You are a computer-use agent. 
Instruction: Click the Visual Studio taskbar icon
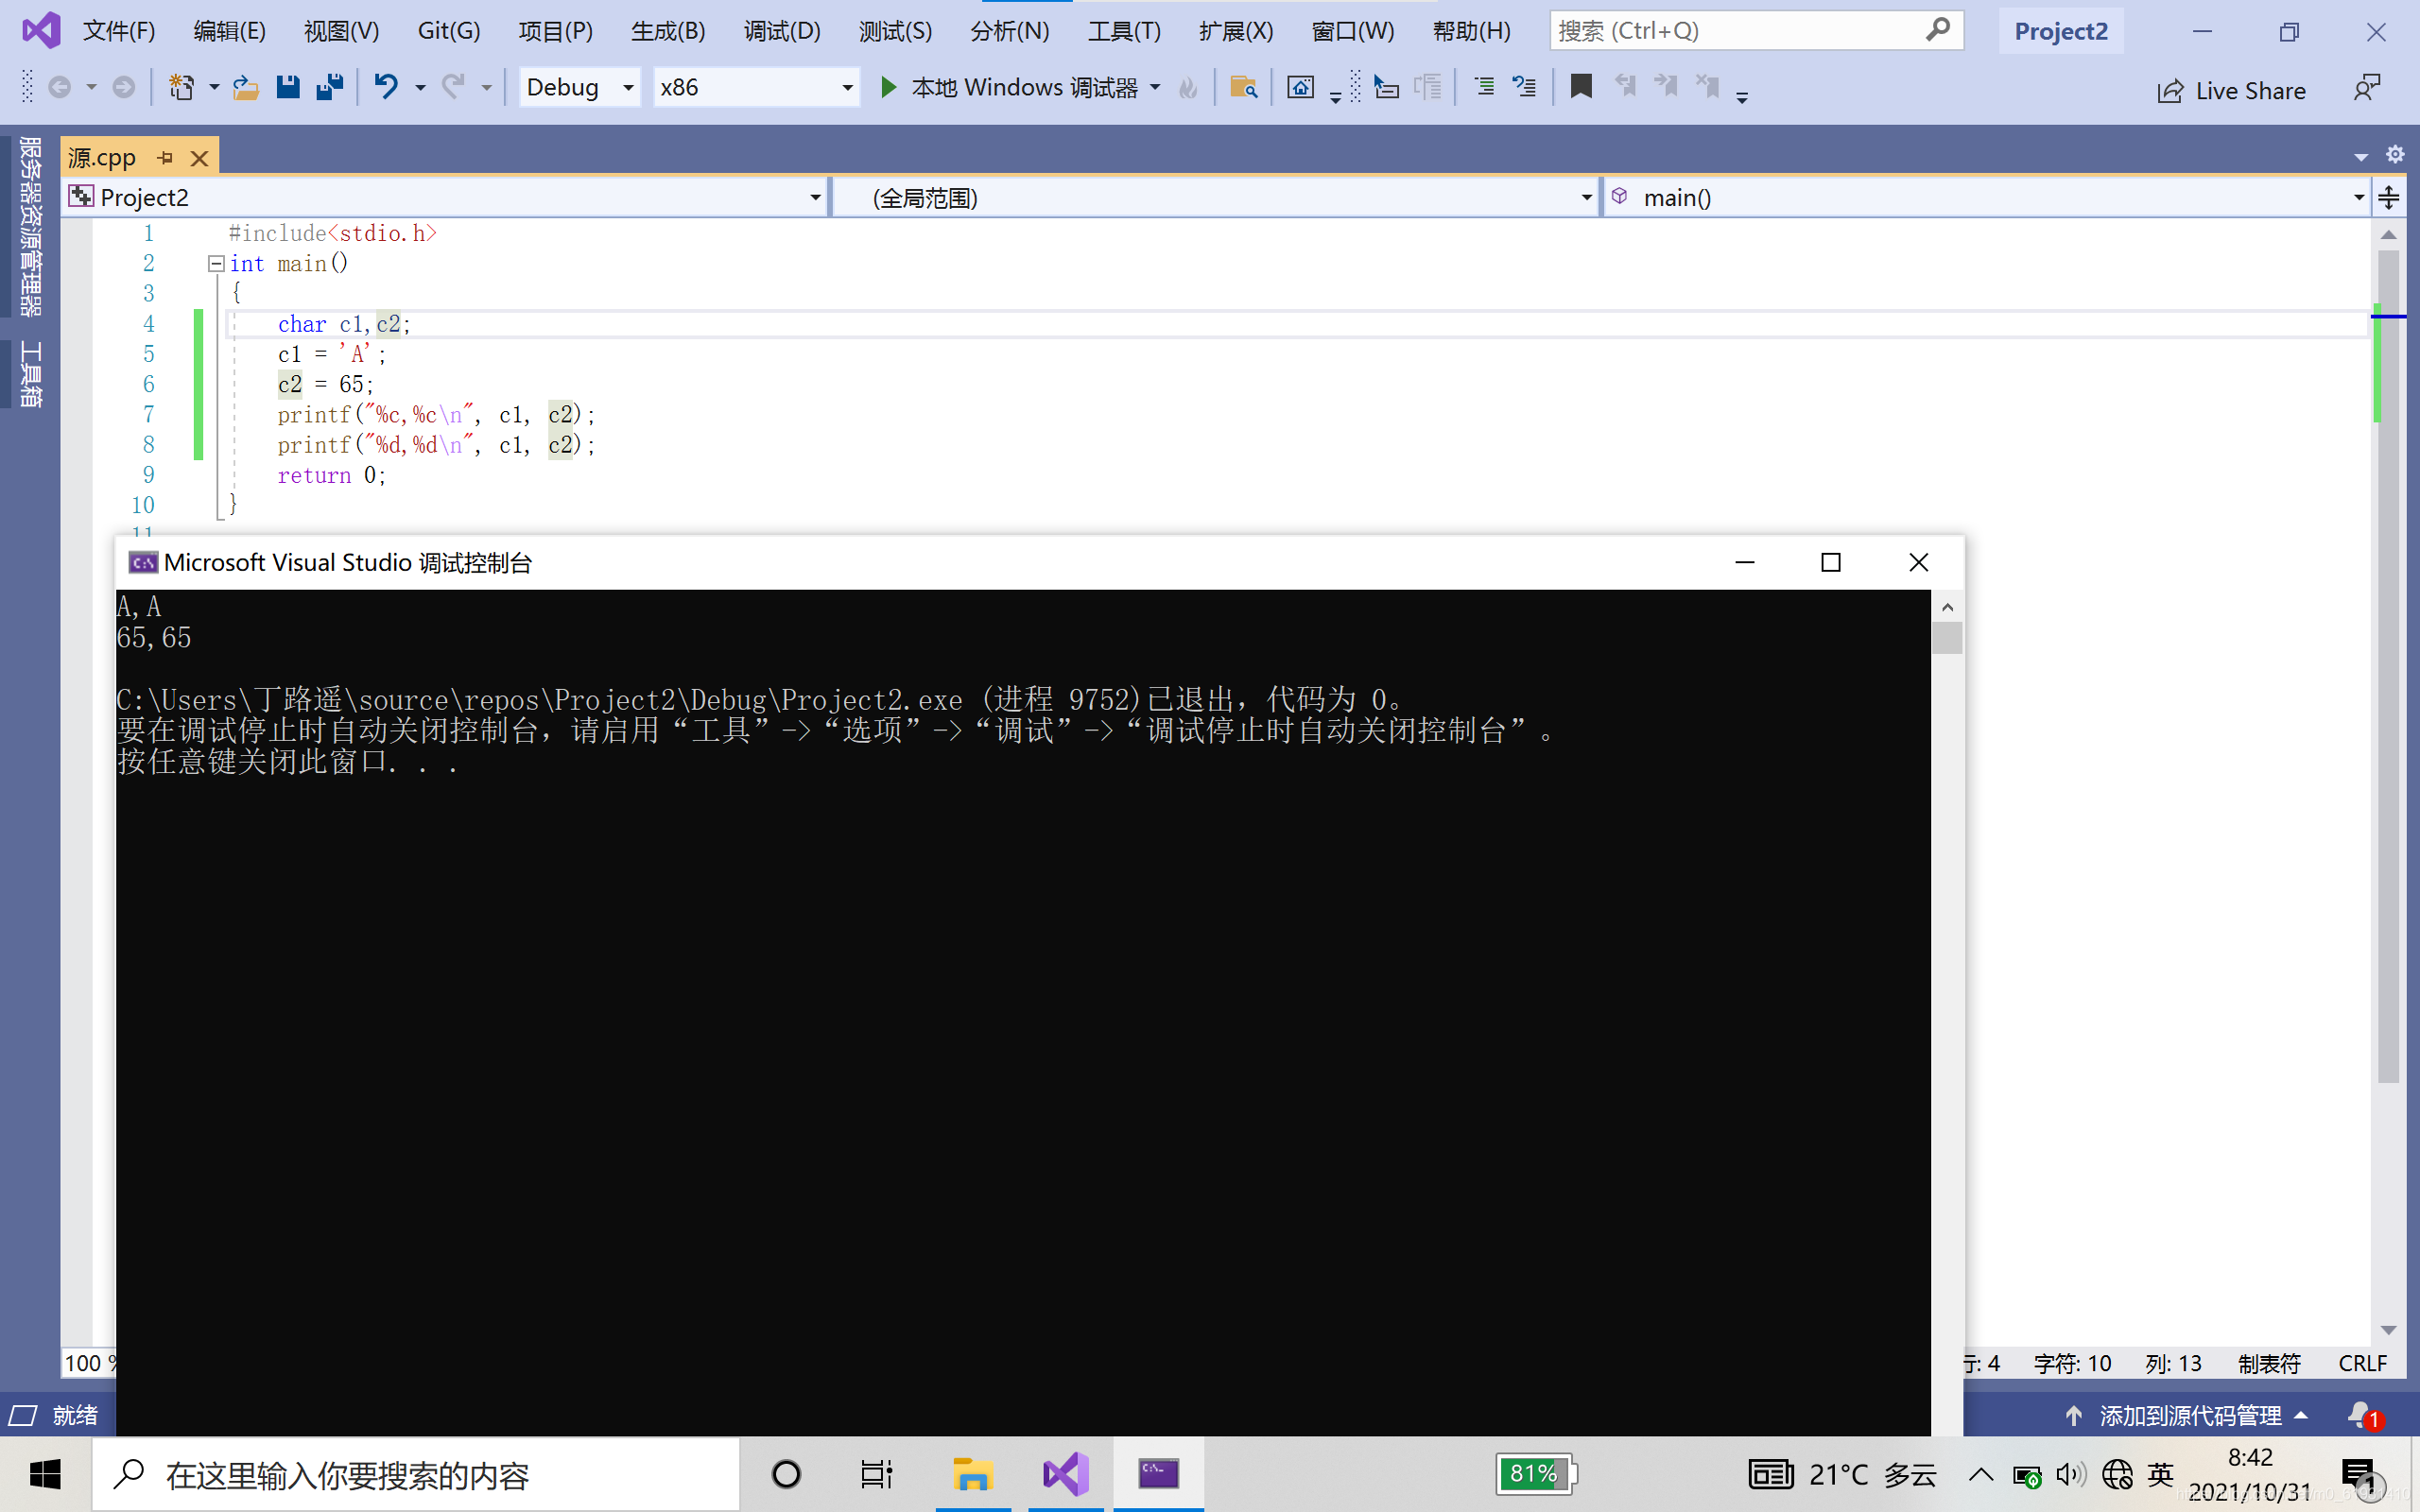click(x=1066, y=1474)
